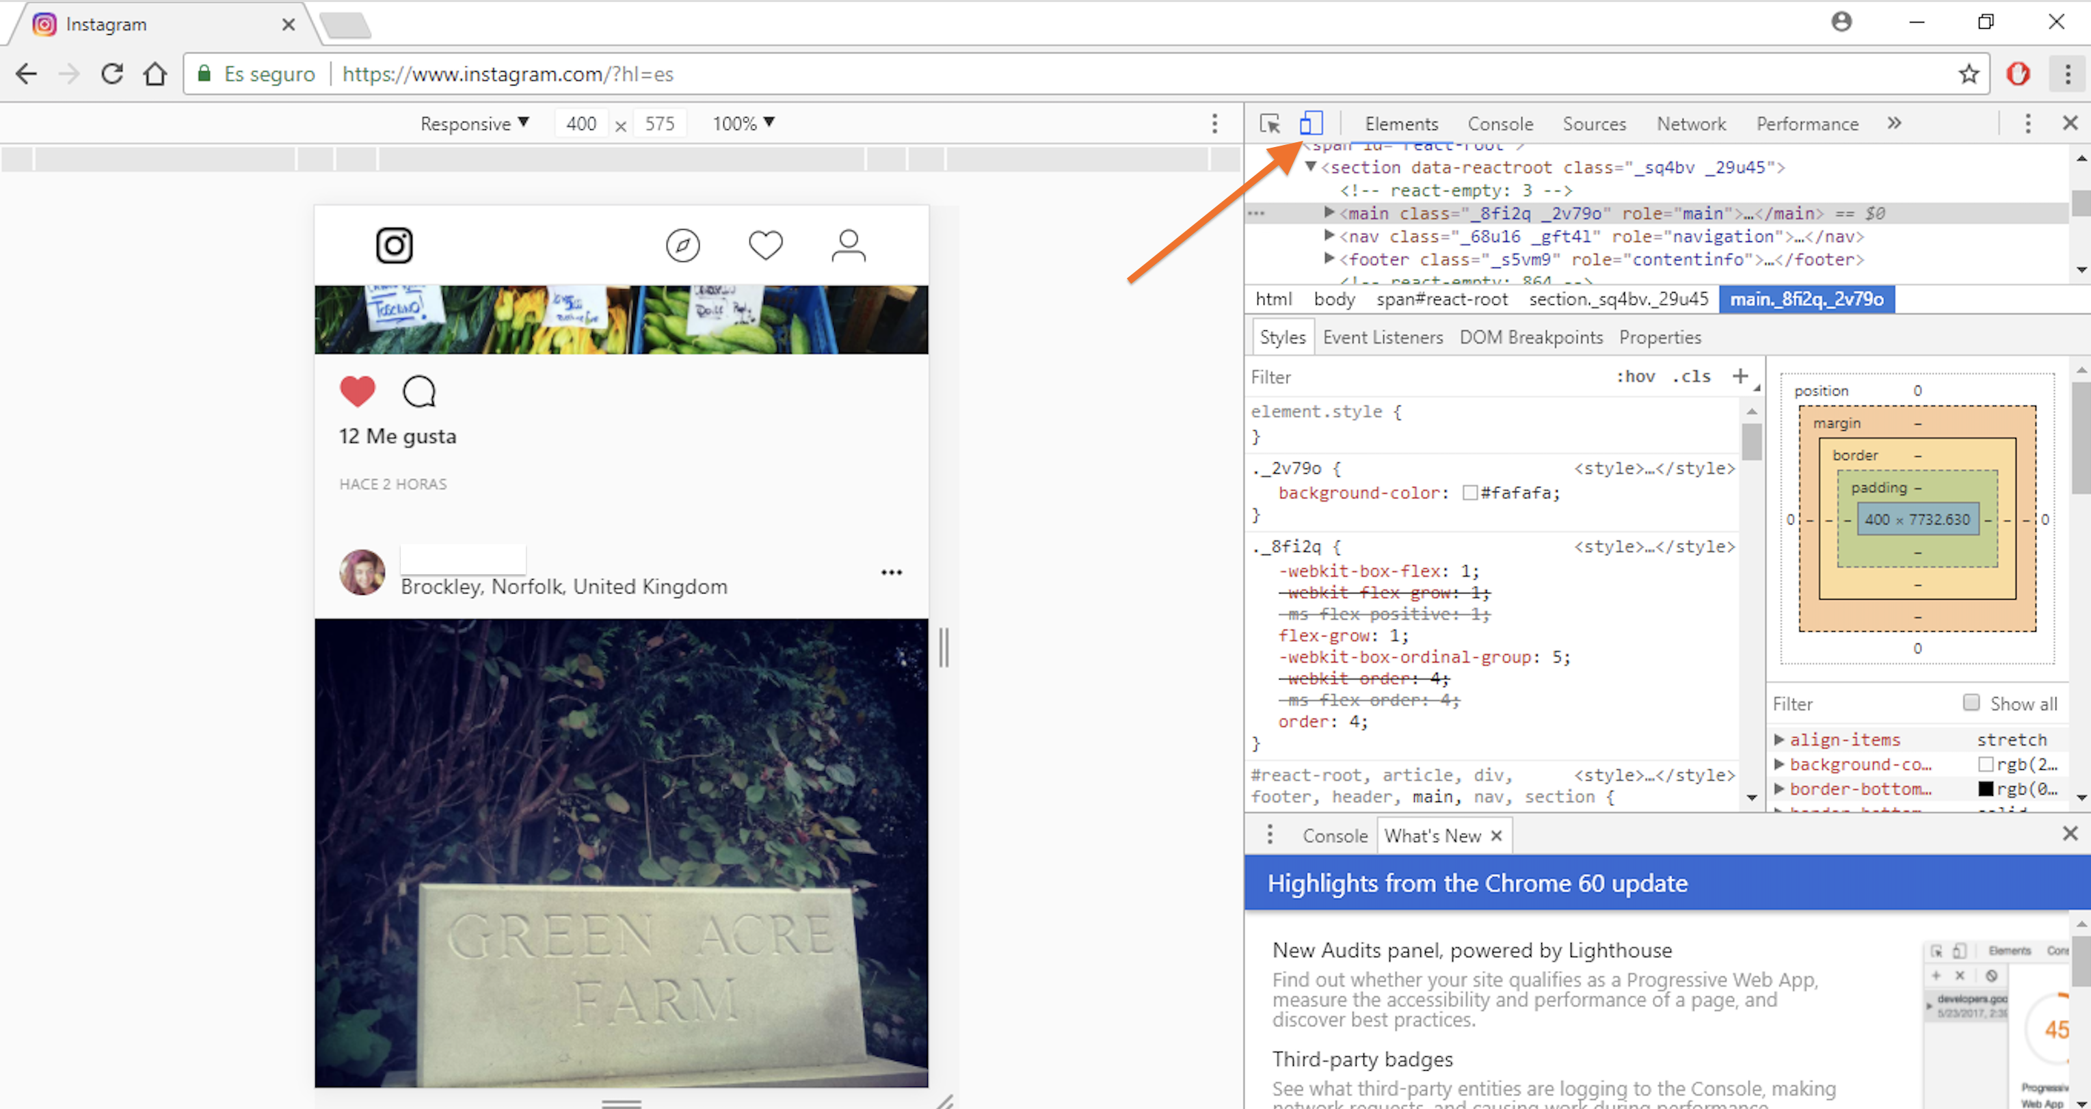Add a new style rule
The width and height of the screenshot is (2091, 1109).
(x=1740, y=376)
